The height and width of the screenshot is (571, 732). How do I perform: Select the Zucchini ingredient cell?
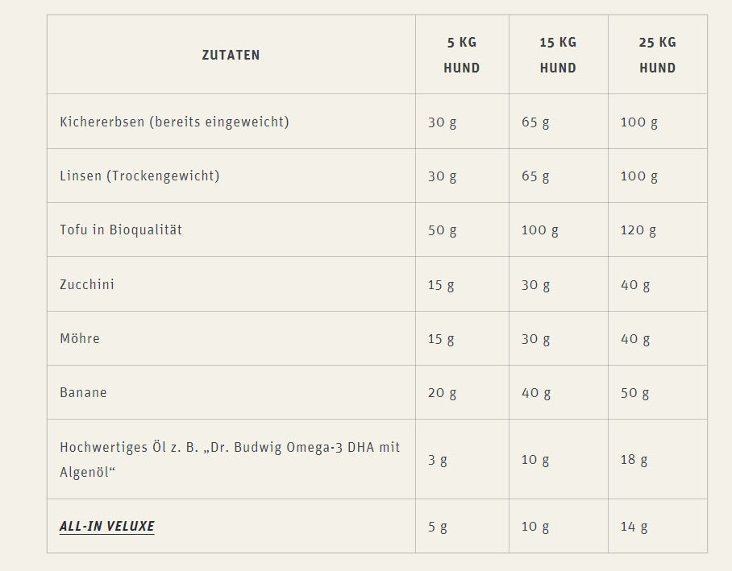231,284
